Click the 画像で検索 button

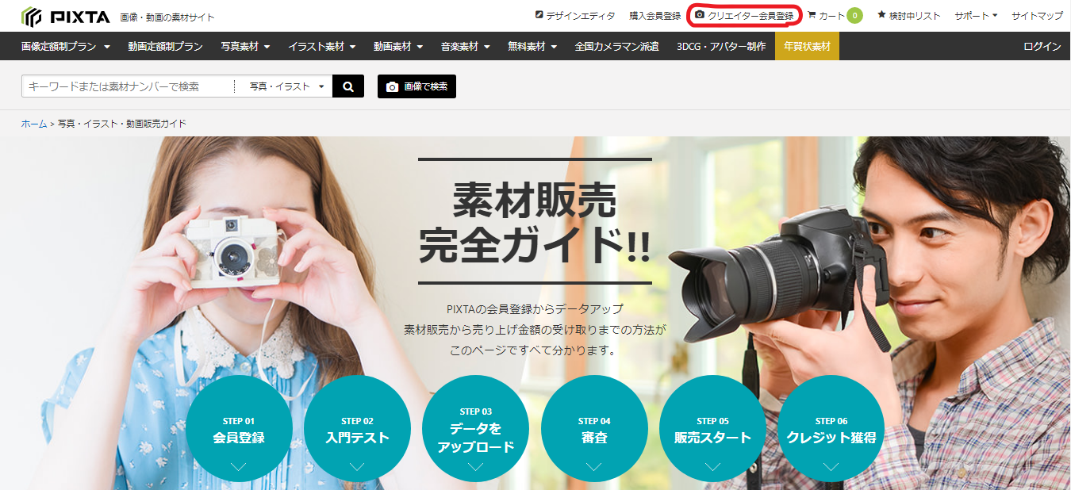tap(416, 86)
